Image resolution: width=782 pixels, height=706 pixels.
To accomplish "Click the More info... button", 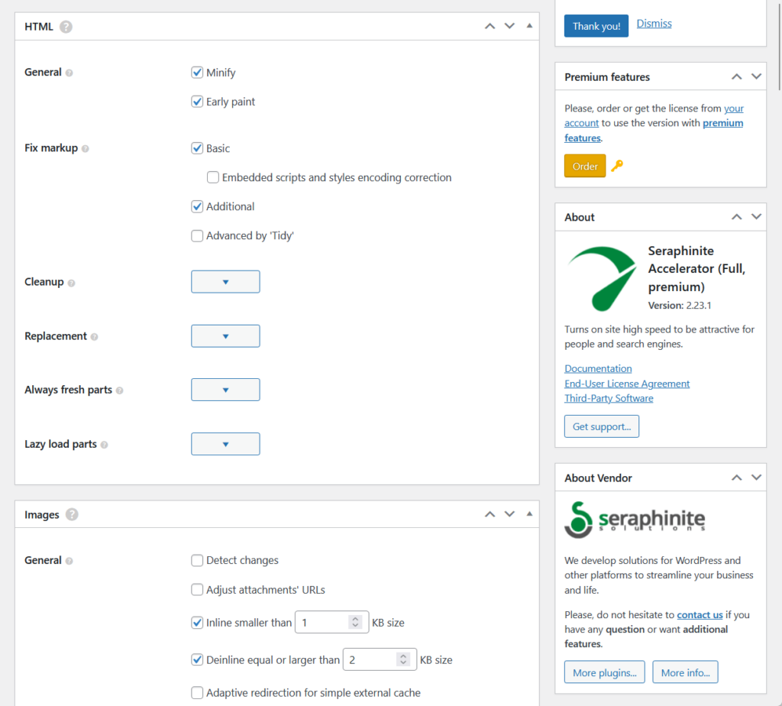I will tap(685, 672).
